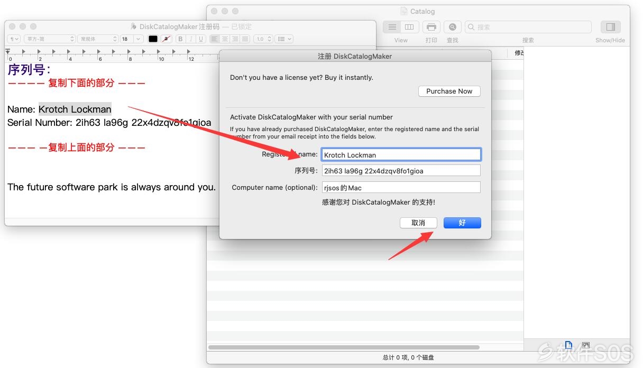Open the list bullets dropdown in TextEdit
Screen dimensions: 643x368
coord(284,39)
